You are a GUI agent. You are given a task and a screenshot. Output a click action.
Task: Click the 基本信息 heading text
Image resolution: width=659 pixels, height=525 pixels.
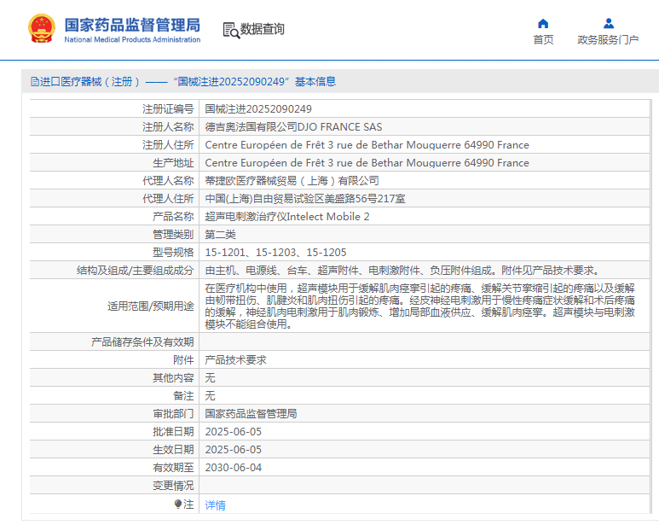coord(315,82)
